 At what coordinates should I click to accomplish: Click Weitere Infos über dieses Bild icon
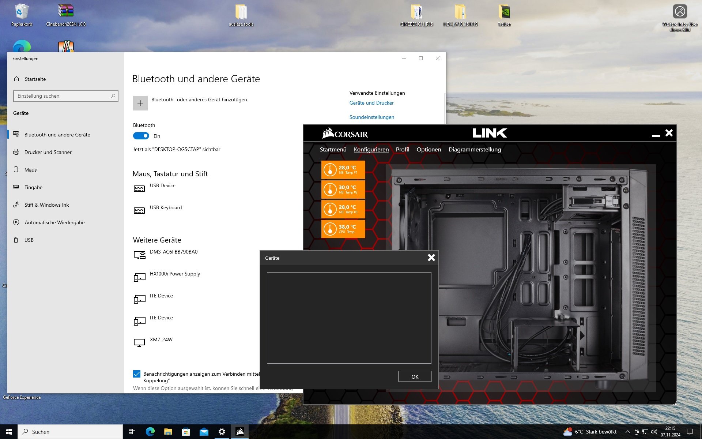[x=680, y=17]
